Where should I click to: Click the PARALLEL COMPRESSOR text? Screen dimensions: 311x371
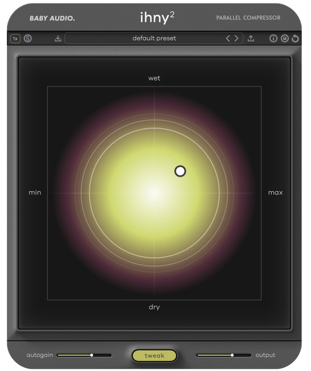248,18
